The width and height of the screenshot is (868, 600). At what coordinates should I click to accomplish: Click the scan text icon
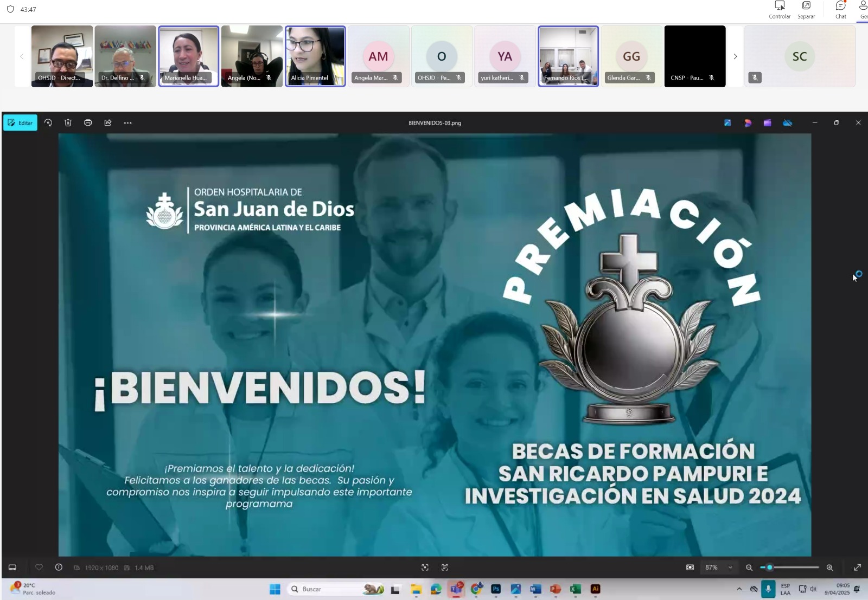445,567
